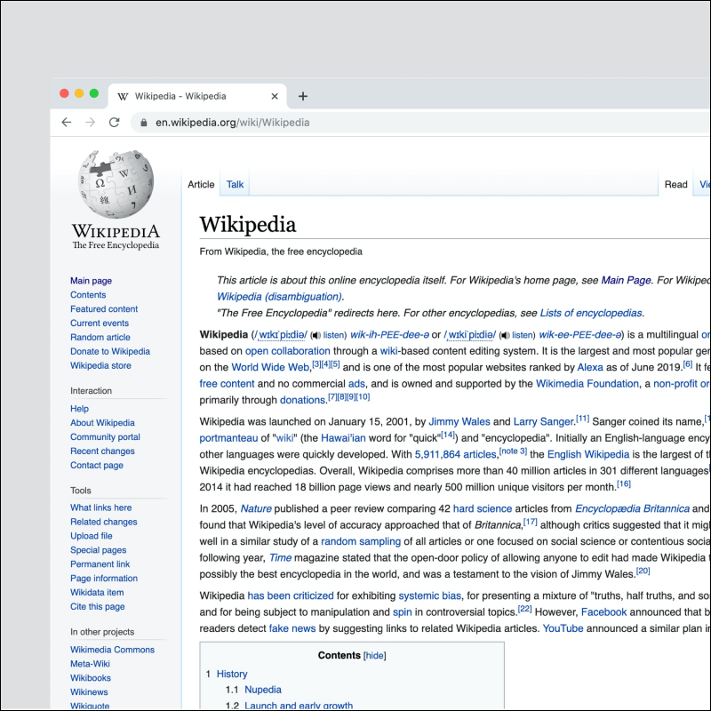Click Upload file
This screenshot has height=711, width=711.
[92, 536]
